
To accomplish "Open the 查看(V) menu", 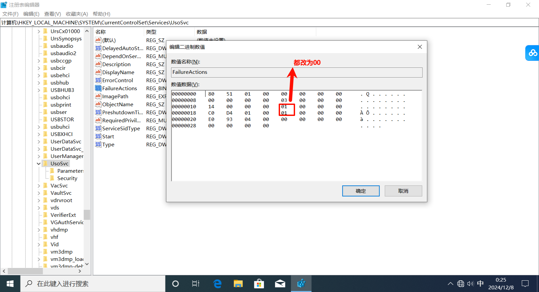I will point(52,14).
